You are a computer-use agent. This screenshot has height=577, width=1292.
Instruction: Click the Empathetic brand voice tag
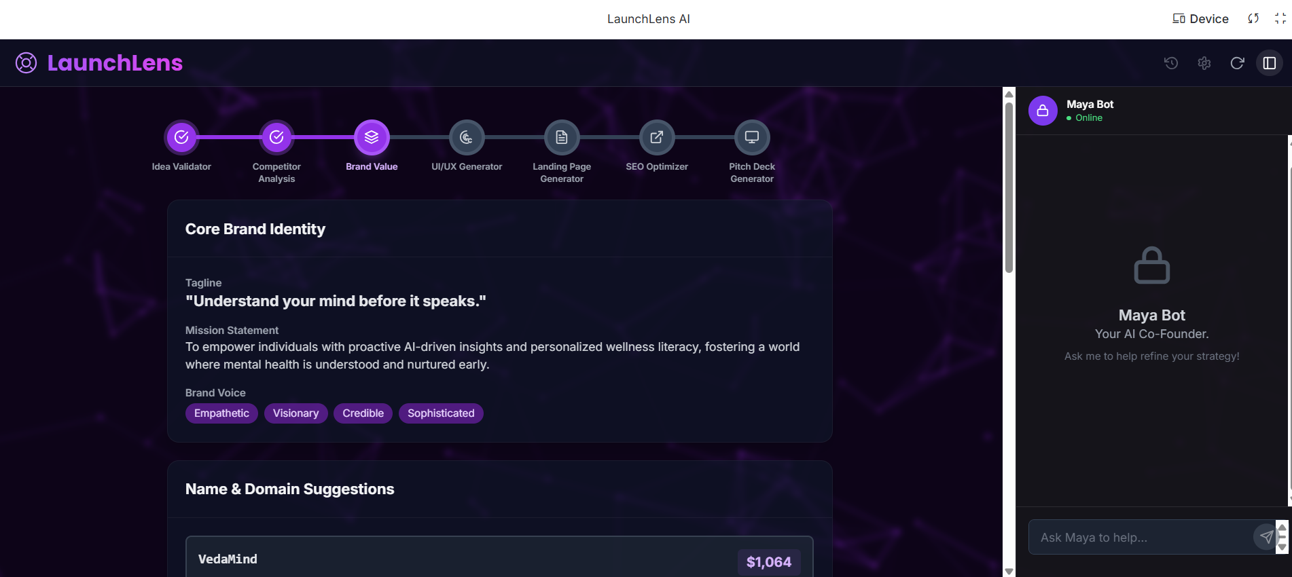(221, 413)
